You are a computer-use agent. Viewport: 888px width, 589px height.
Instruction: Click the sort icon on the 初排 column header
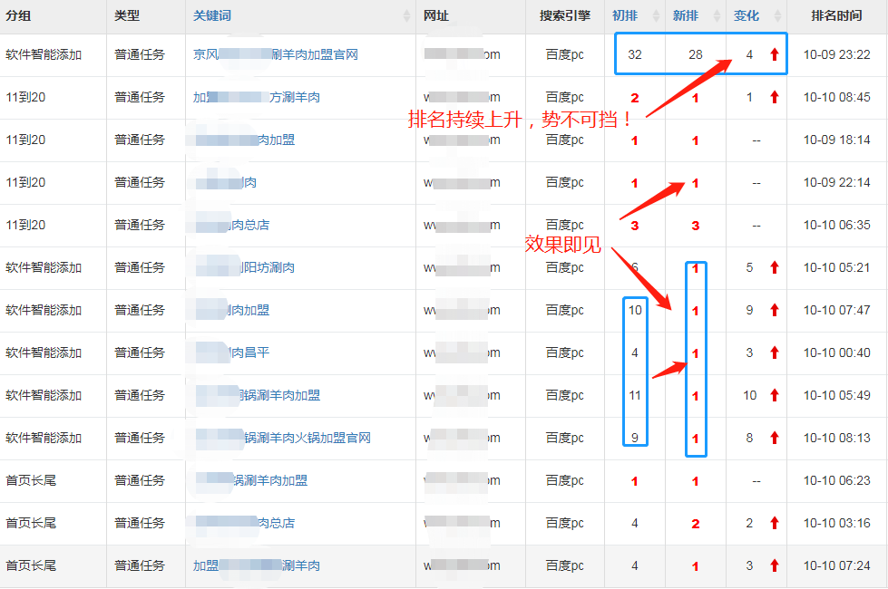click(655, 15)
